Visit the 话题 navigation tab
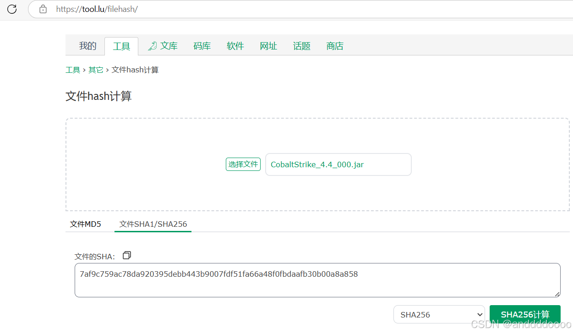 (302, 46)
